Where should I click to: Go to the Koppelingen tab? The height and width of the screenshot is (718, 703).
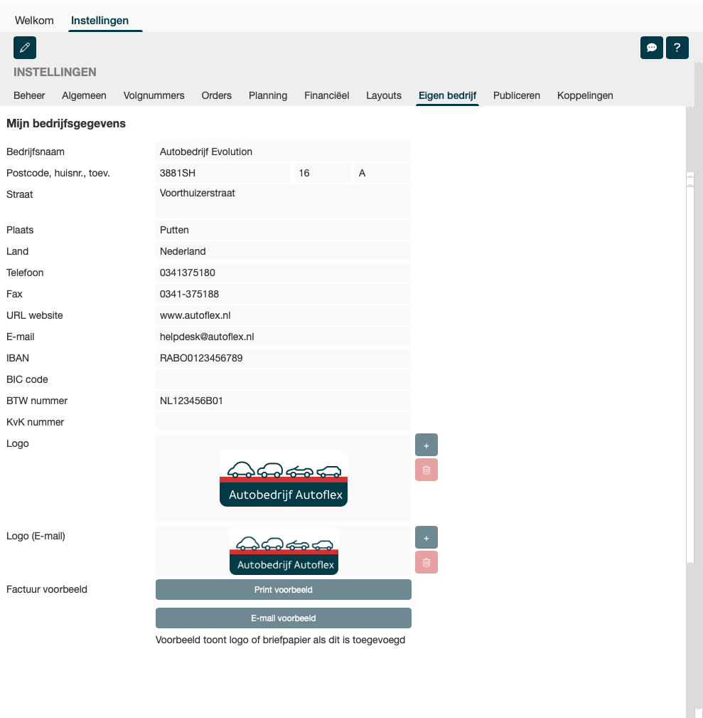584,95
